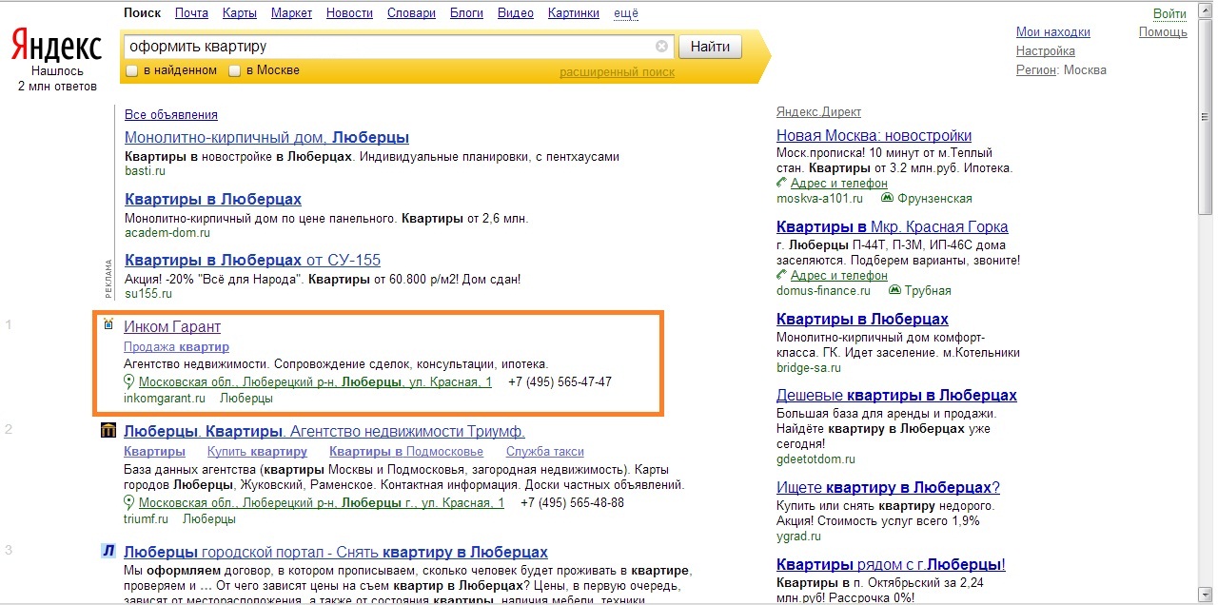Viewport: 1218px width, 605px height.
Task: Click the map pin icon beside Инком Гарант address
Action: tap(129, 381)
